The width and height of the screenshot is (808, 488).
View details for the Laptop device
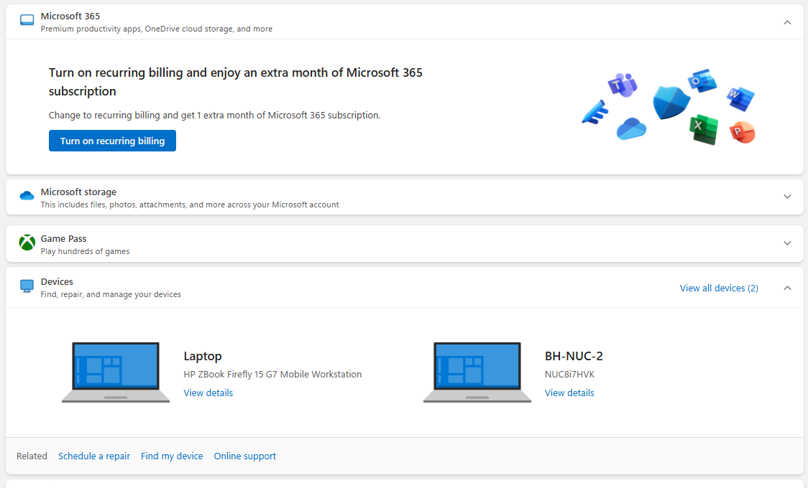(208, 393)
